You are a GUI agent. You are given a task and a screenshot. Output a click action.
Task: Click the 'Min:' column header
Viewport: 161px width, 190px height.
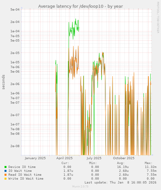click(93, 163)
